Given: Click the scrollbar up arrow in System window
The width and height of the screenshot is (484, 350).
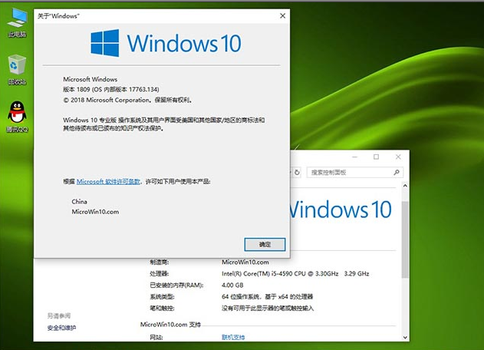Looking at the screenshot, I should 405,186.
